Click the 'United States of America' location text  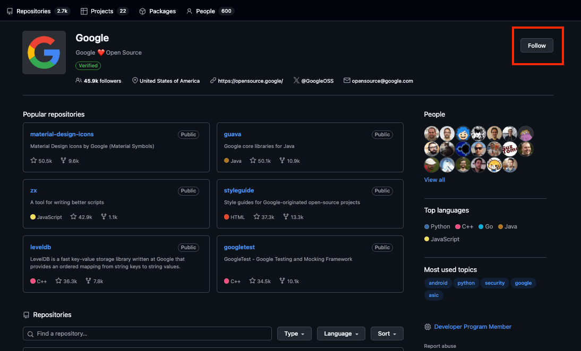click(x=169, y=81)
